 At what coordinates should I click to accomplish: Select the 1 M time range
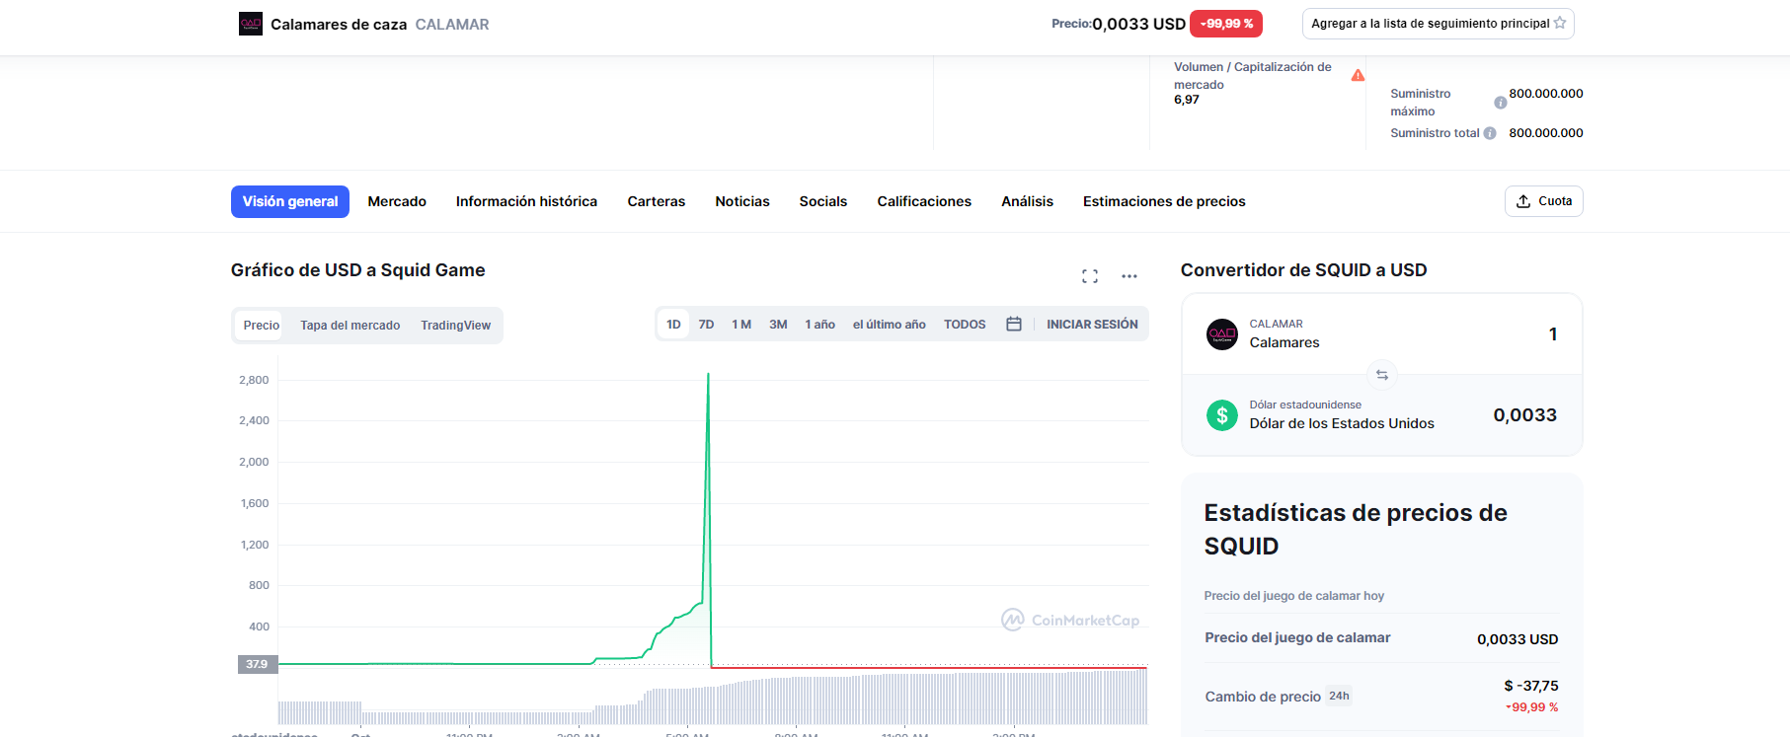(741, 324)
